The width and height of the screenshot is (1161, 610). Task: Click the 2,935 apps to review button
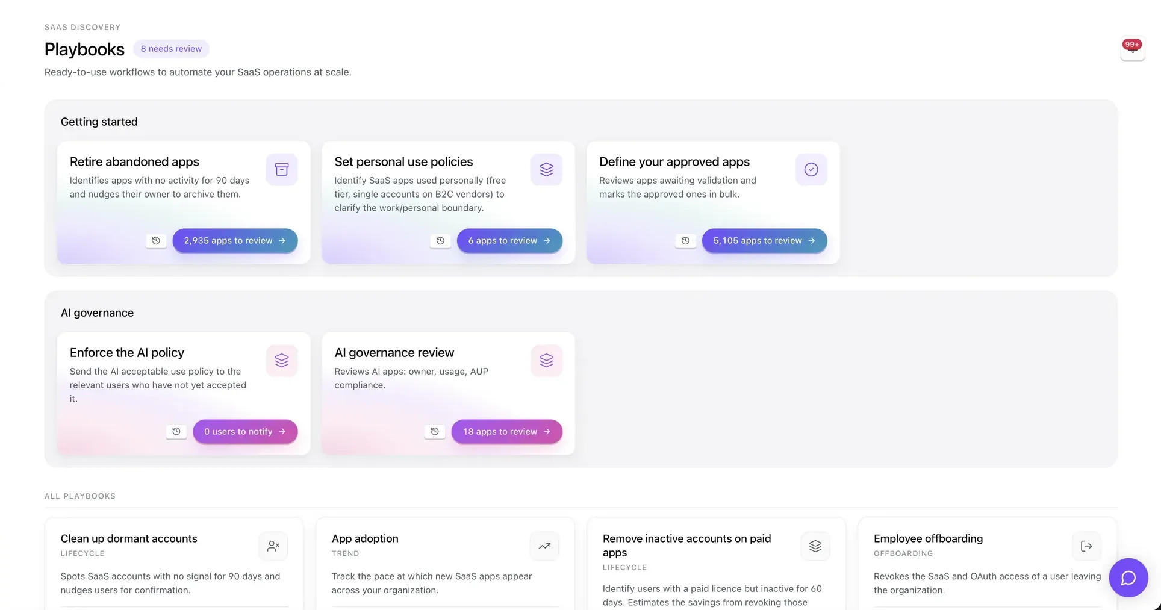coord(235,241)
